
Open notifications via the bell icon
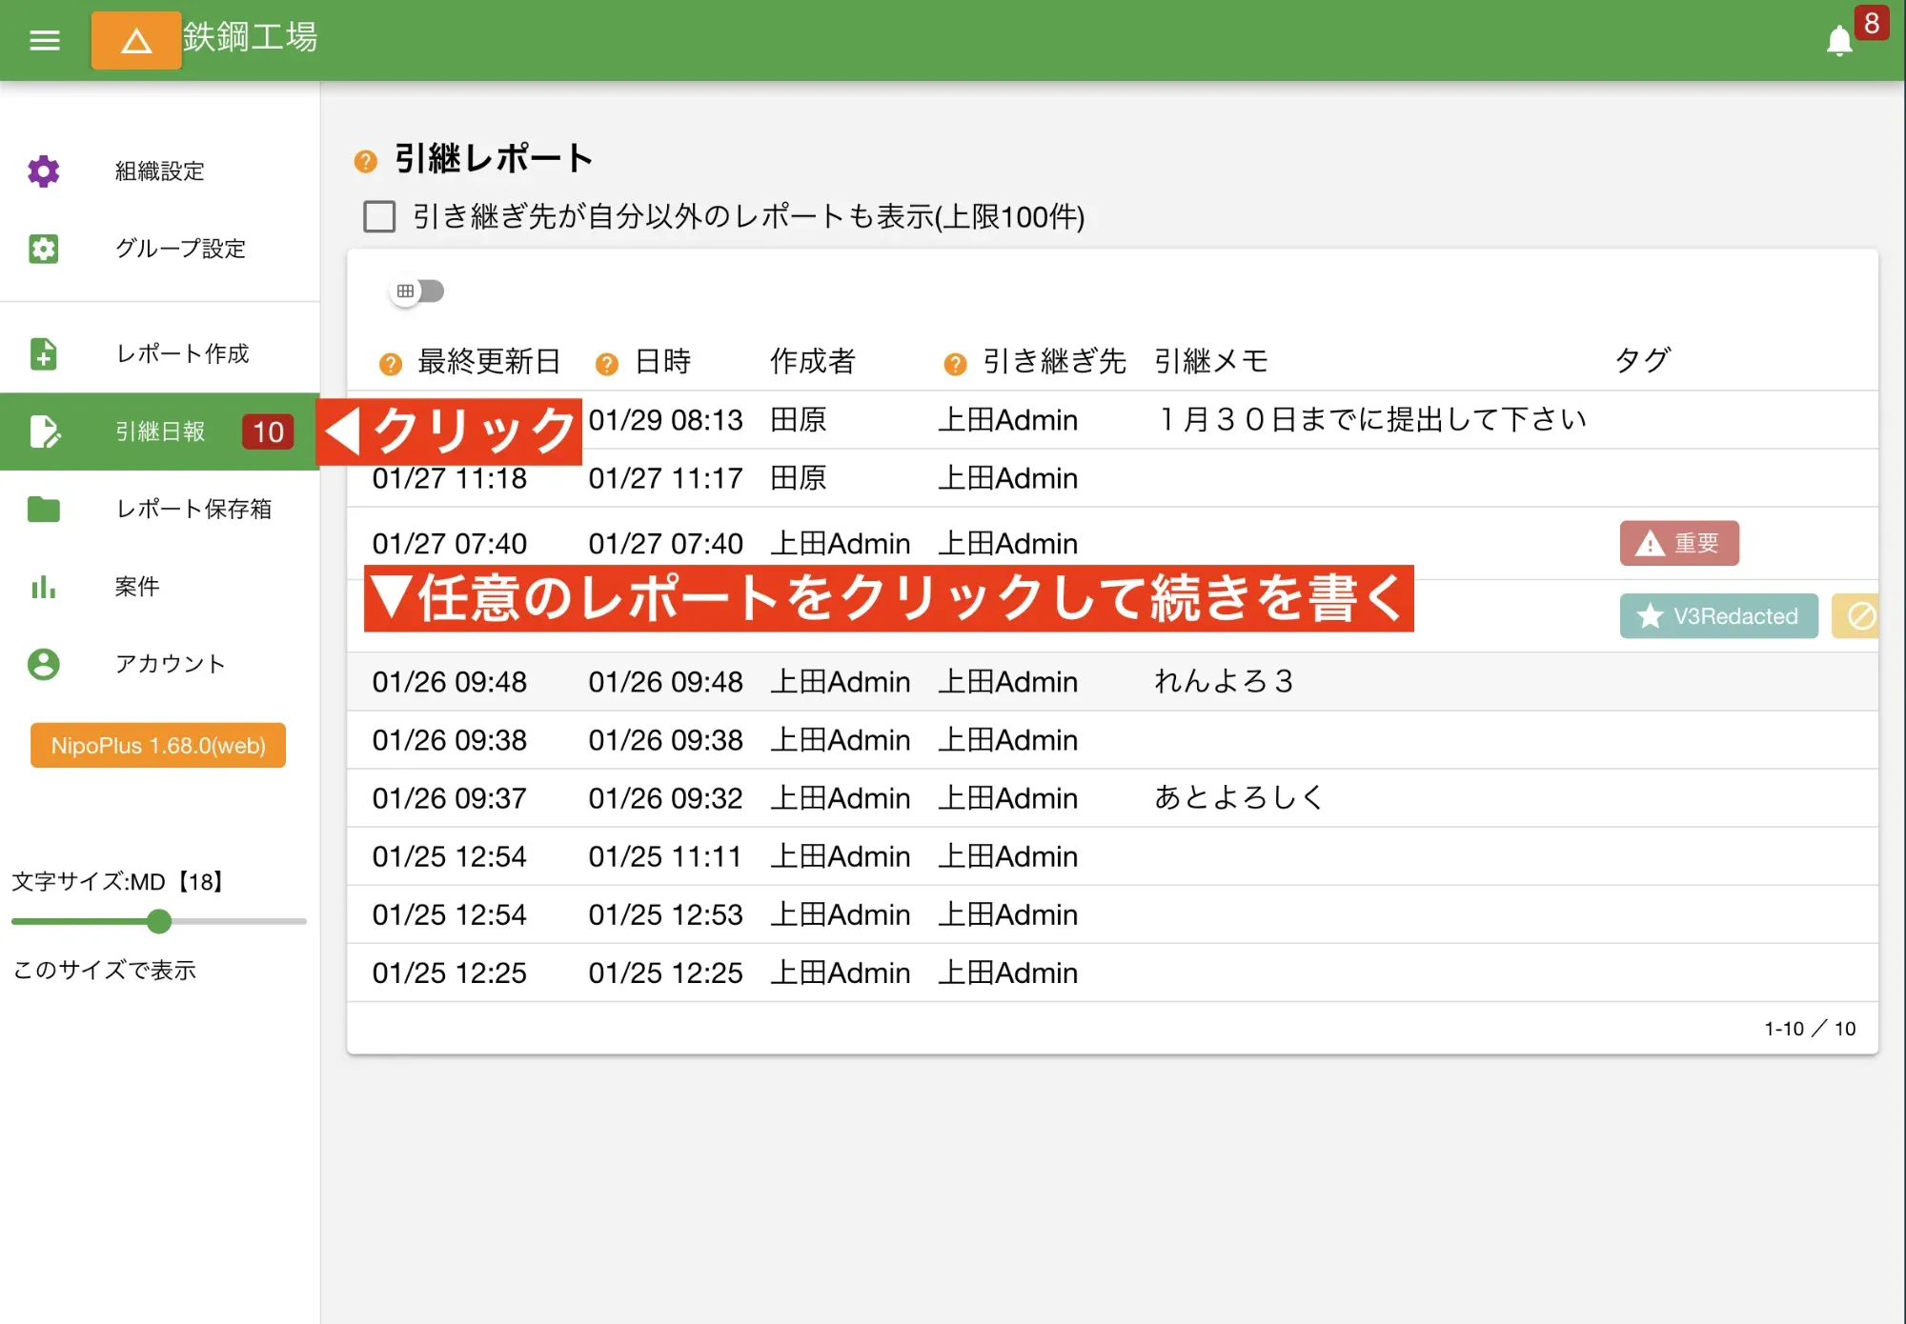[1839, 40]
